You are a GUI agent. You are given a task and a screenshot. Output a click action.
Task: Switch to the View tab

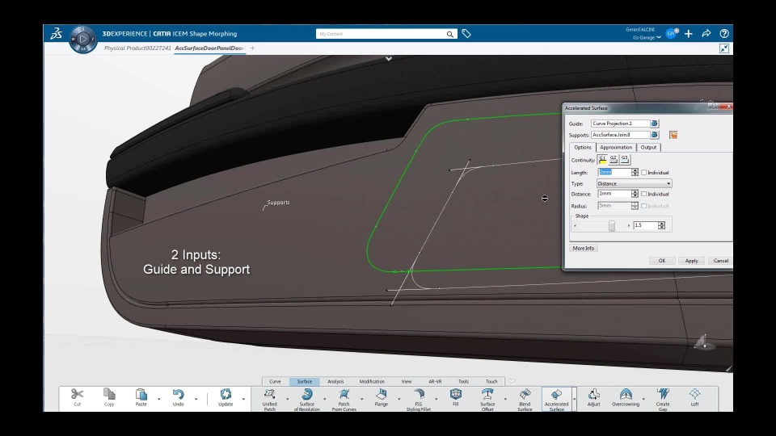(x=407, y=381)
